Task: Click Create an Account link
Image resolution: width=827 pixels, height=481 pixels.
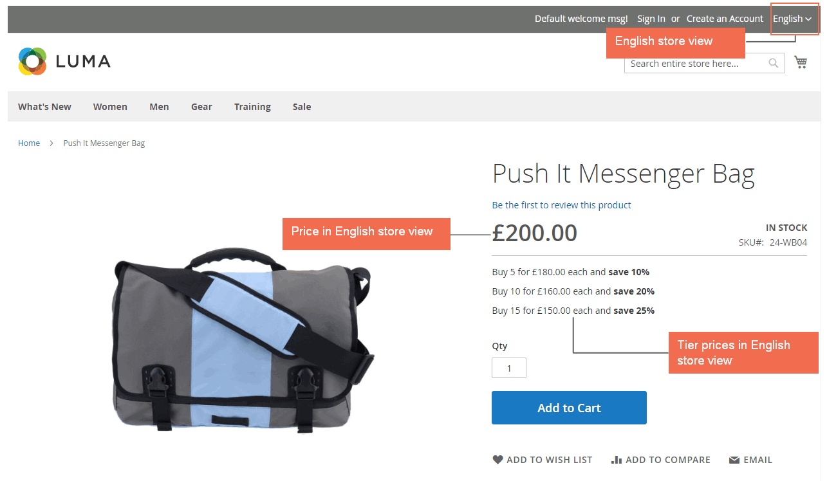Action: (x=725, y=19)
